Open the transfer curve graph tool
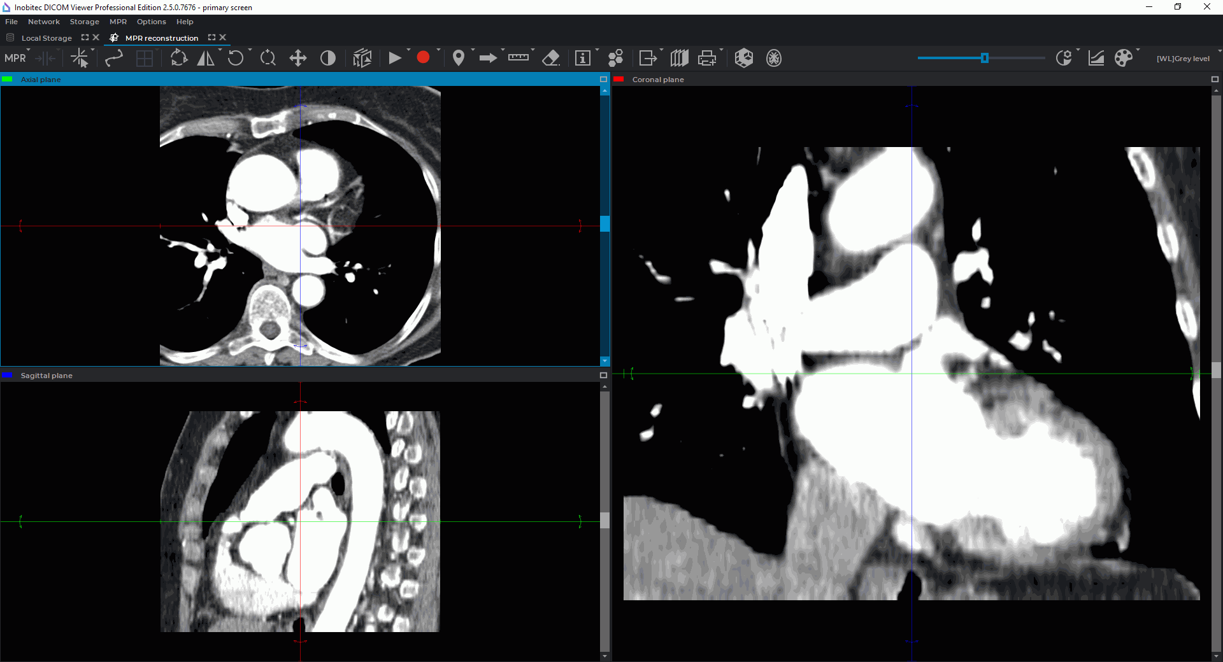The height and width of the screenshot is (662, 1223). (x=1096, y=59)
